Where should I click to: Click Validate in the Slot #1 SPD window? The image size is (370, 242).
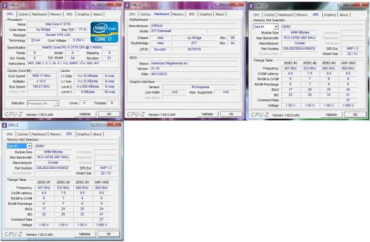pos(331,115)
